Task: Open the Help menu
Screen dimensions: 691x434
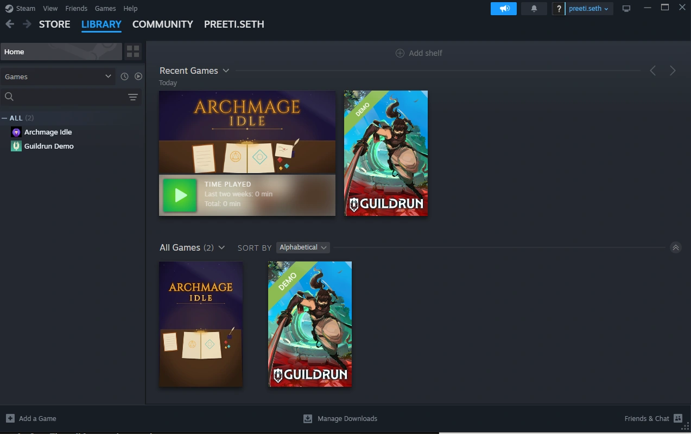Action: point(130,8)
